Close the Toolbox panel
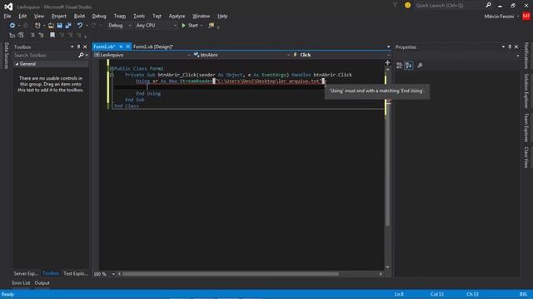Image resolution: width=533 pixels, height=299 pixels. [85, 47]
